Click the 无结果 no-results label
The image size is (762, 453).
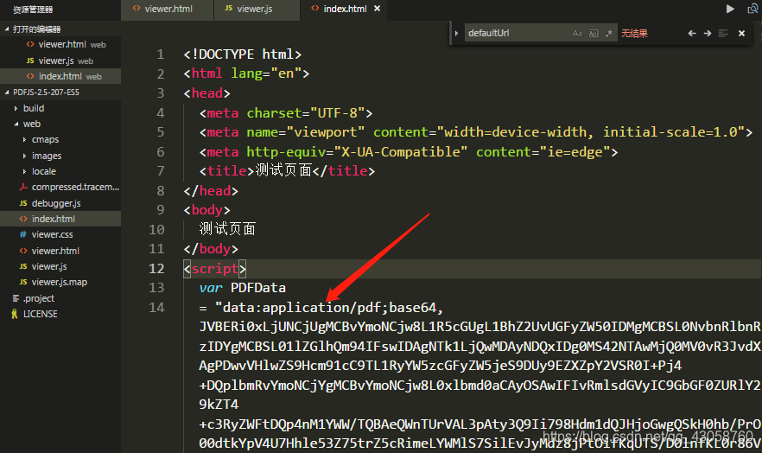634,33
